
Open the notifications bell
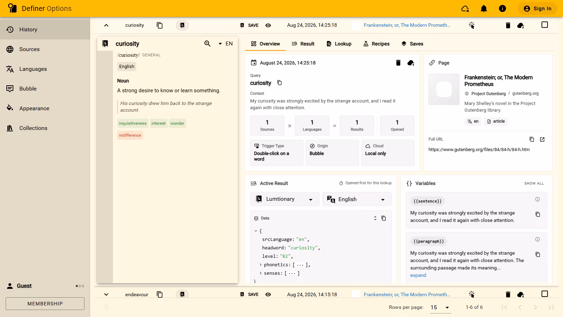click(x=484, y=8)
